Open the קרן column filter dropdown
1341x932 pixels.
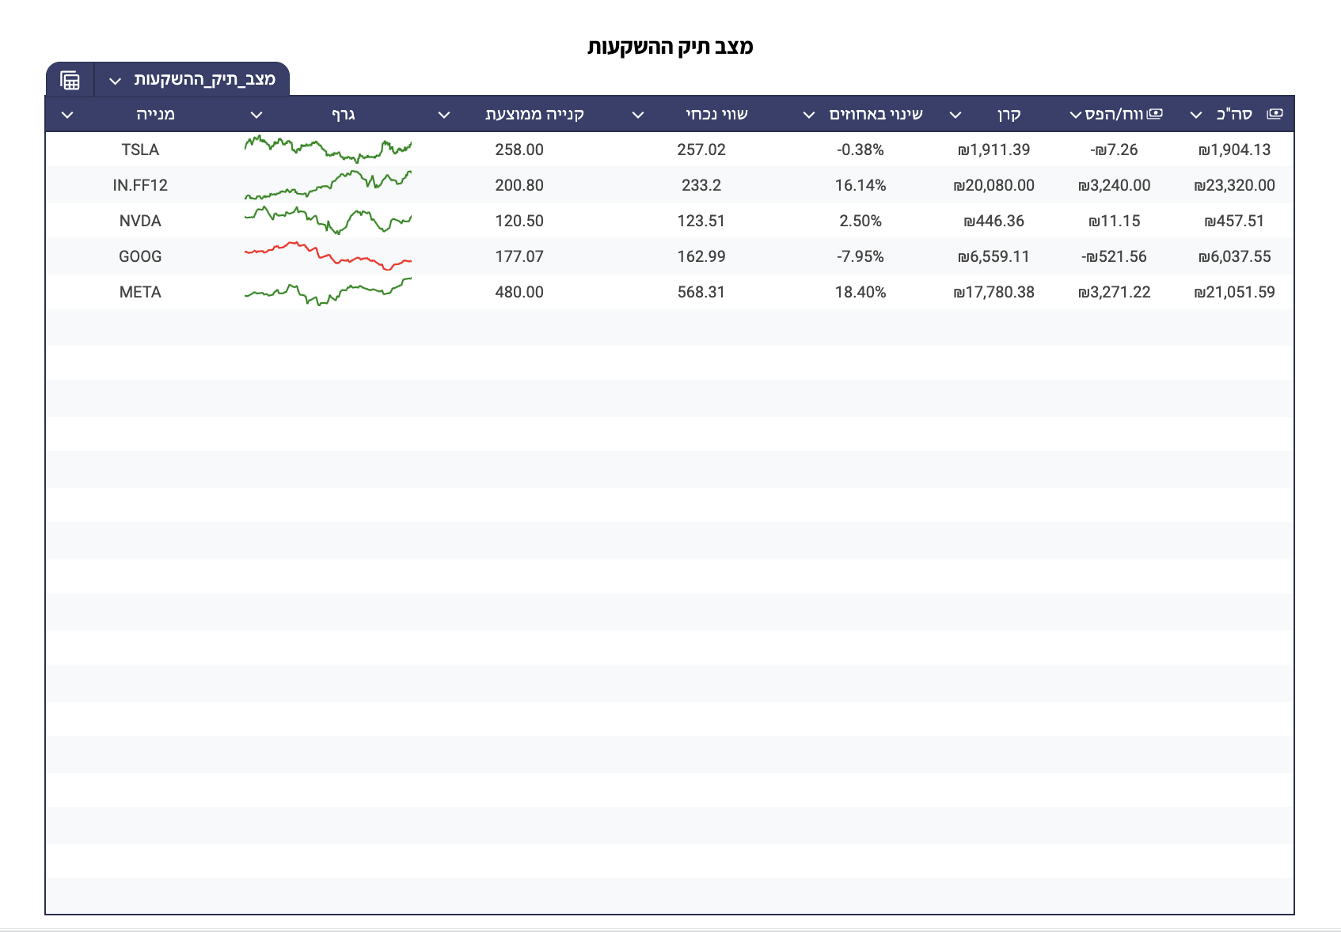click(x=955, y=115)
